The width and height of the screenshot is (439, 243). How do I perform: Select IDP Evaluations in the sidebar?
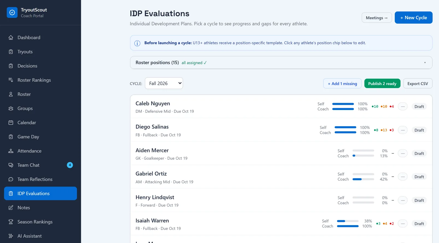click(x=41, y=193)
